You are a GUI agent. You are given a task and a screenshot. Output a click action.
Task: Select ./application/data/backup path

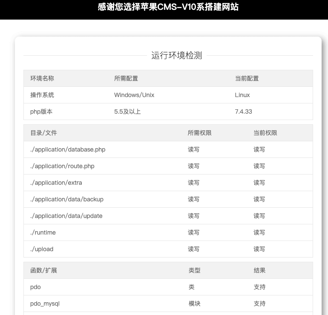click(67, 199)
